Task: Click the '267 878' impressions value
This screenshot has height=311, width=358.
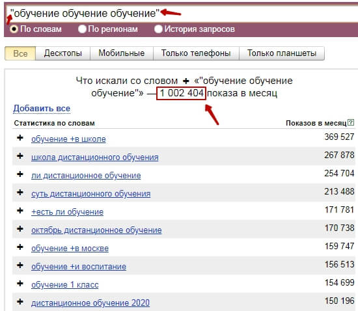Action: [x=339, y=155]
